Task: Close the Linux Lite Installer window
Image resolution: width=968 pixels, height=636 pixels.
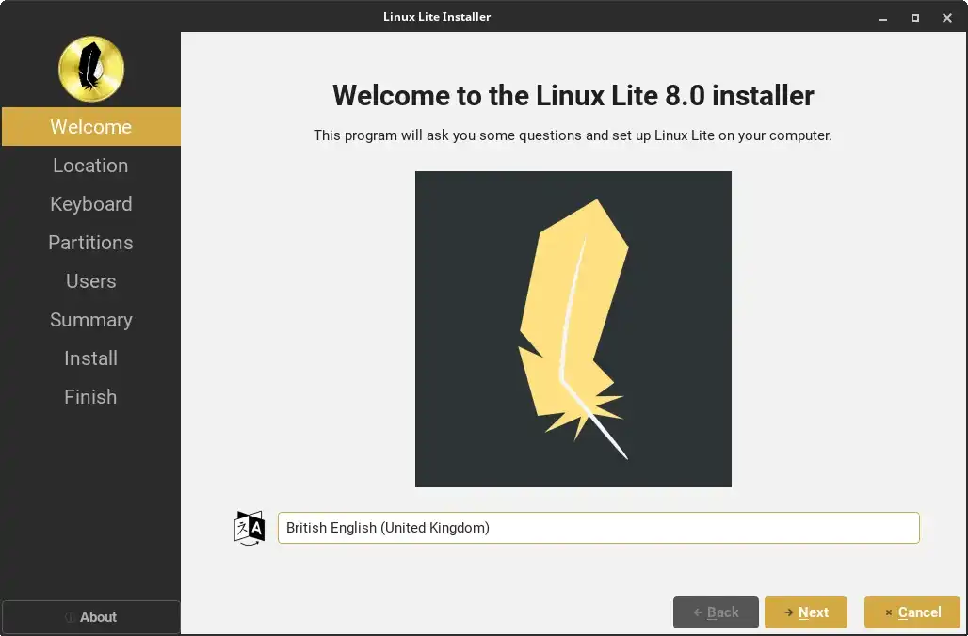Action: (947, 18)
